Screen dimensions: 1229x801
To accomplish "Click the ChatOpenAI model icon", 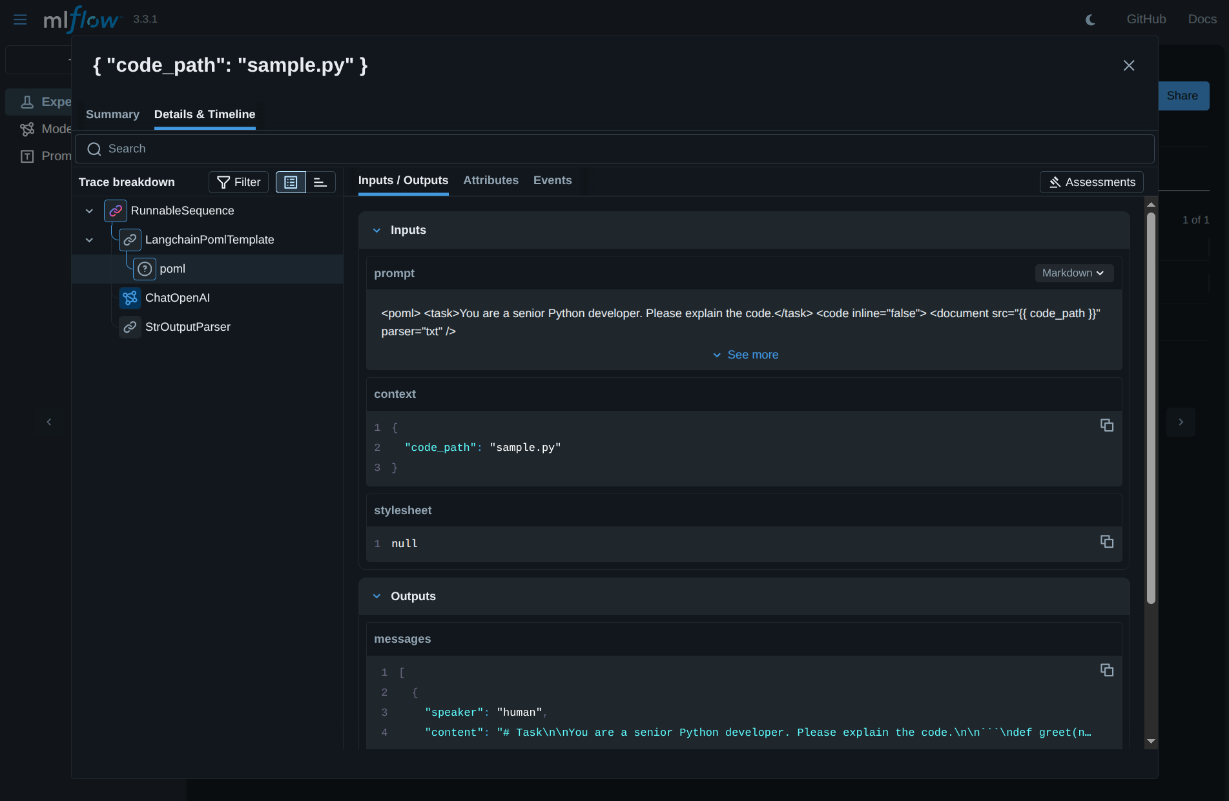I will [130, 298].
